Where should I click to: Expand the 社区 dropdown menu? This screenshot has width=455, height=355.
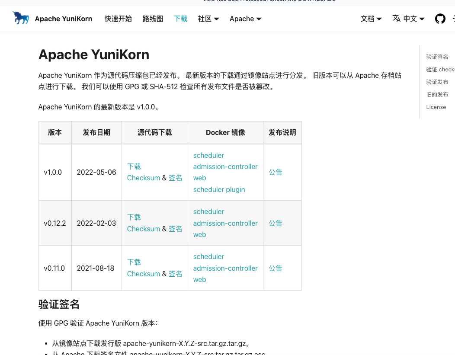point(208,19)
